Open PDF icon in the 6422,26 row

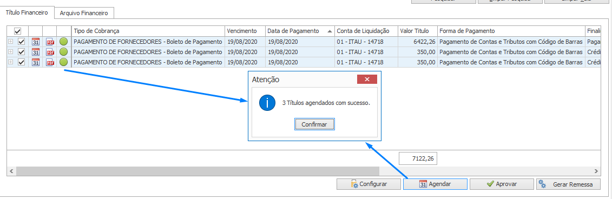pos(50,42)
